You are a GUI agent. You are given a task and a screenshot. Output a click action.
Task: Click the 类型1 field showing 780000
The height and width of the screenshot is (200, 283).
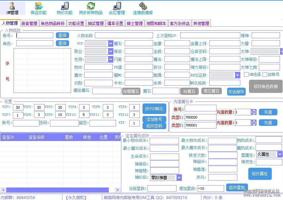click(x=201, y=117)
